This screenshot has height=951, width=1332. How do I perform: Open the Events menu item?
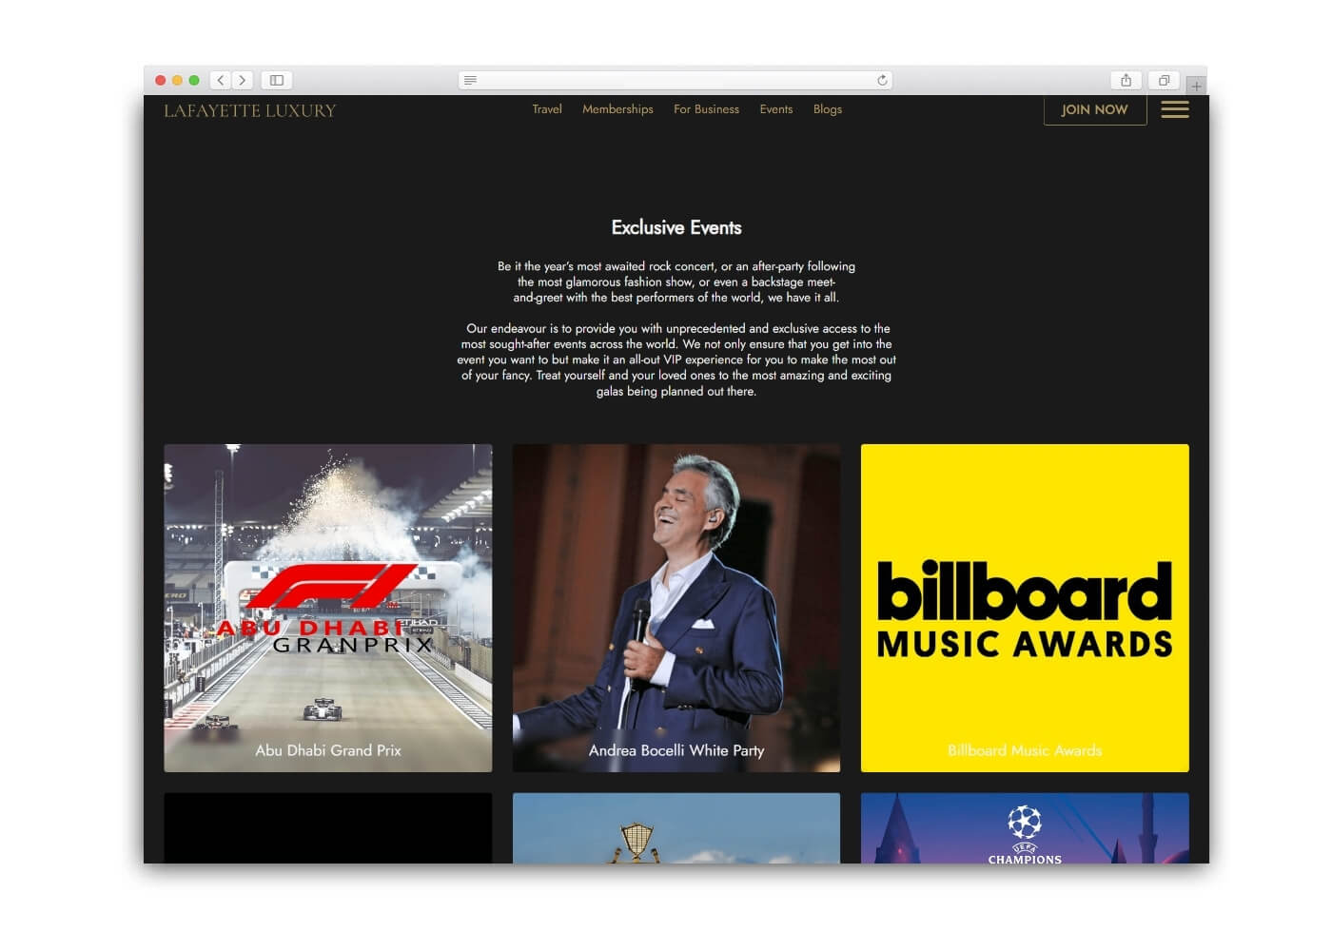pyautogui.click(x=775, y=109)
